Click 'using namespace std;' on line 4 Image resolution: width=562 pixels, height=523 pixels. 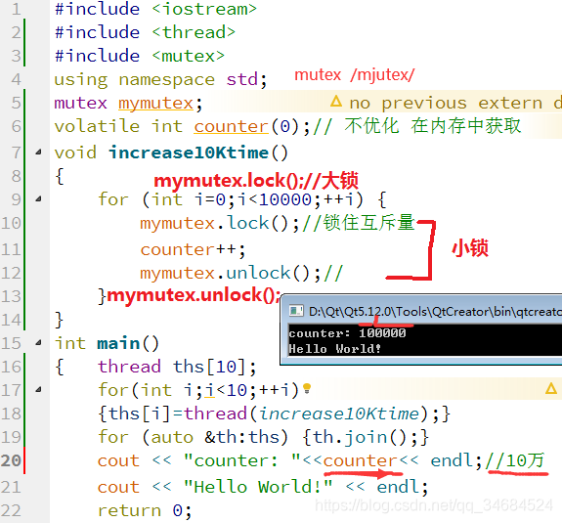[x=160, y=80]
